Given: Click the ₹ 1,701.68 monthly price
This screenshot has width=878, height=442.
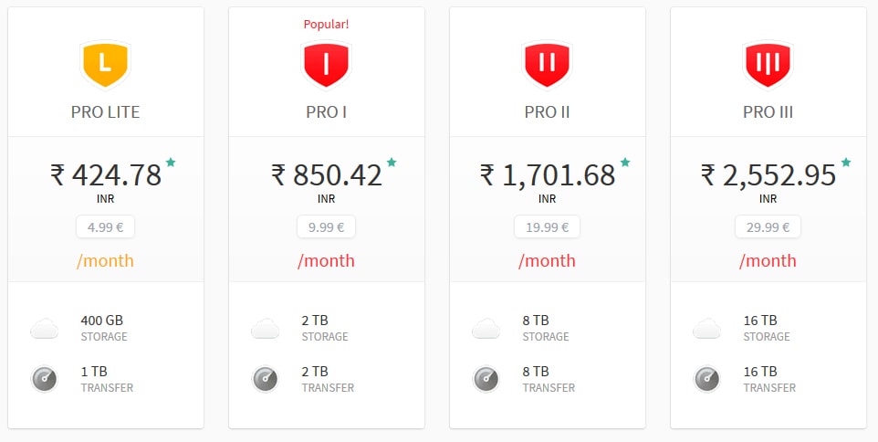Looking at the screenshot, I should [x=548, y=174].
